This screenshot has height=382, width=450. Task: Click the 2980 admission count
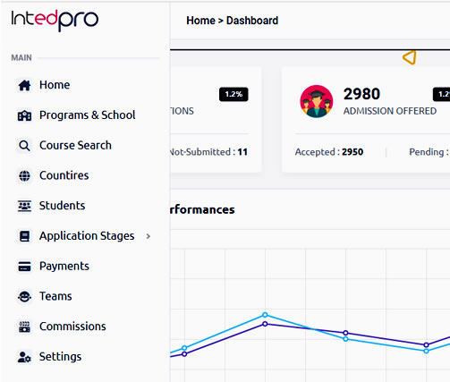(x=361, y=94)
